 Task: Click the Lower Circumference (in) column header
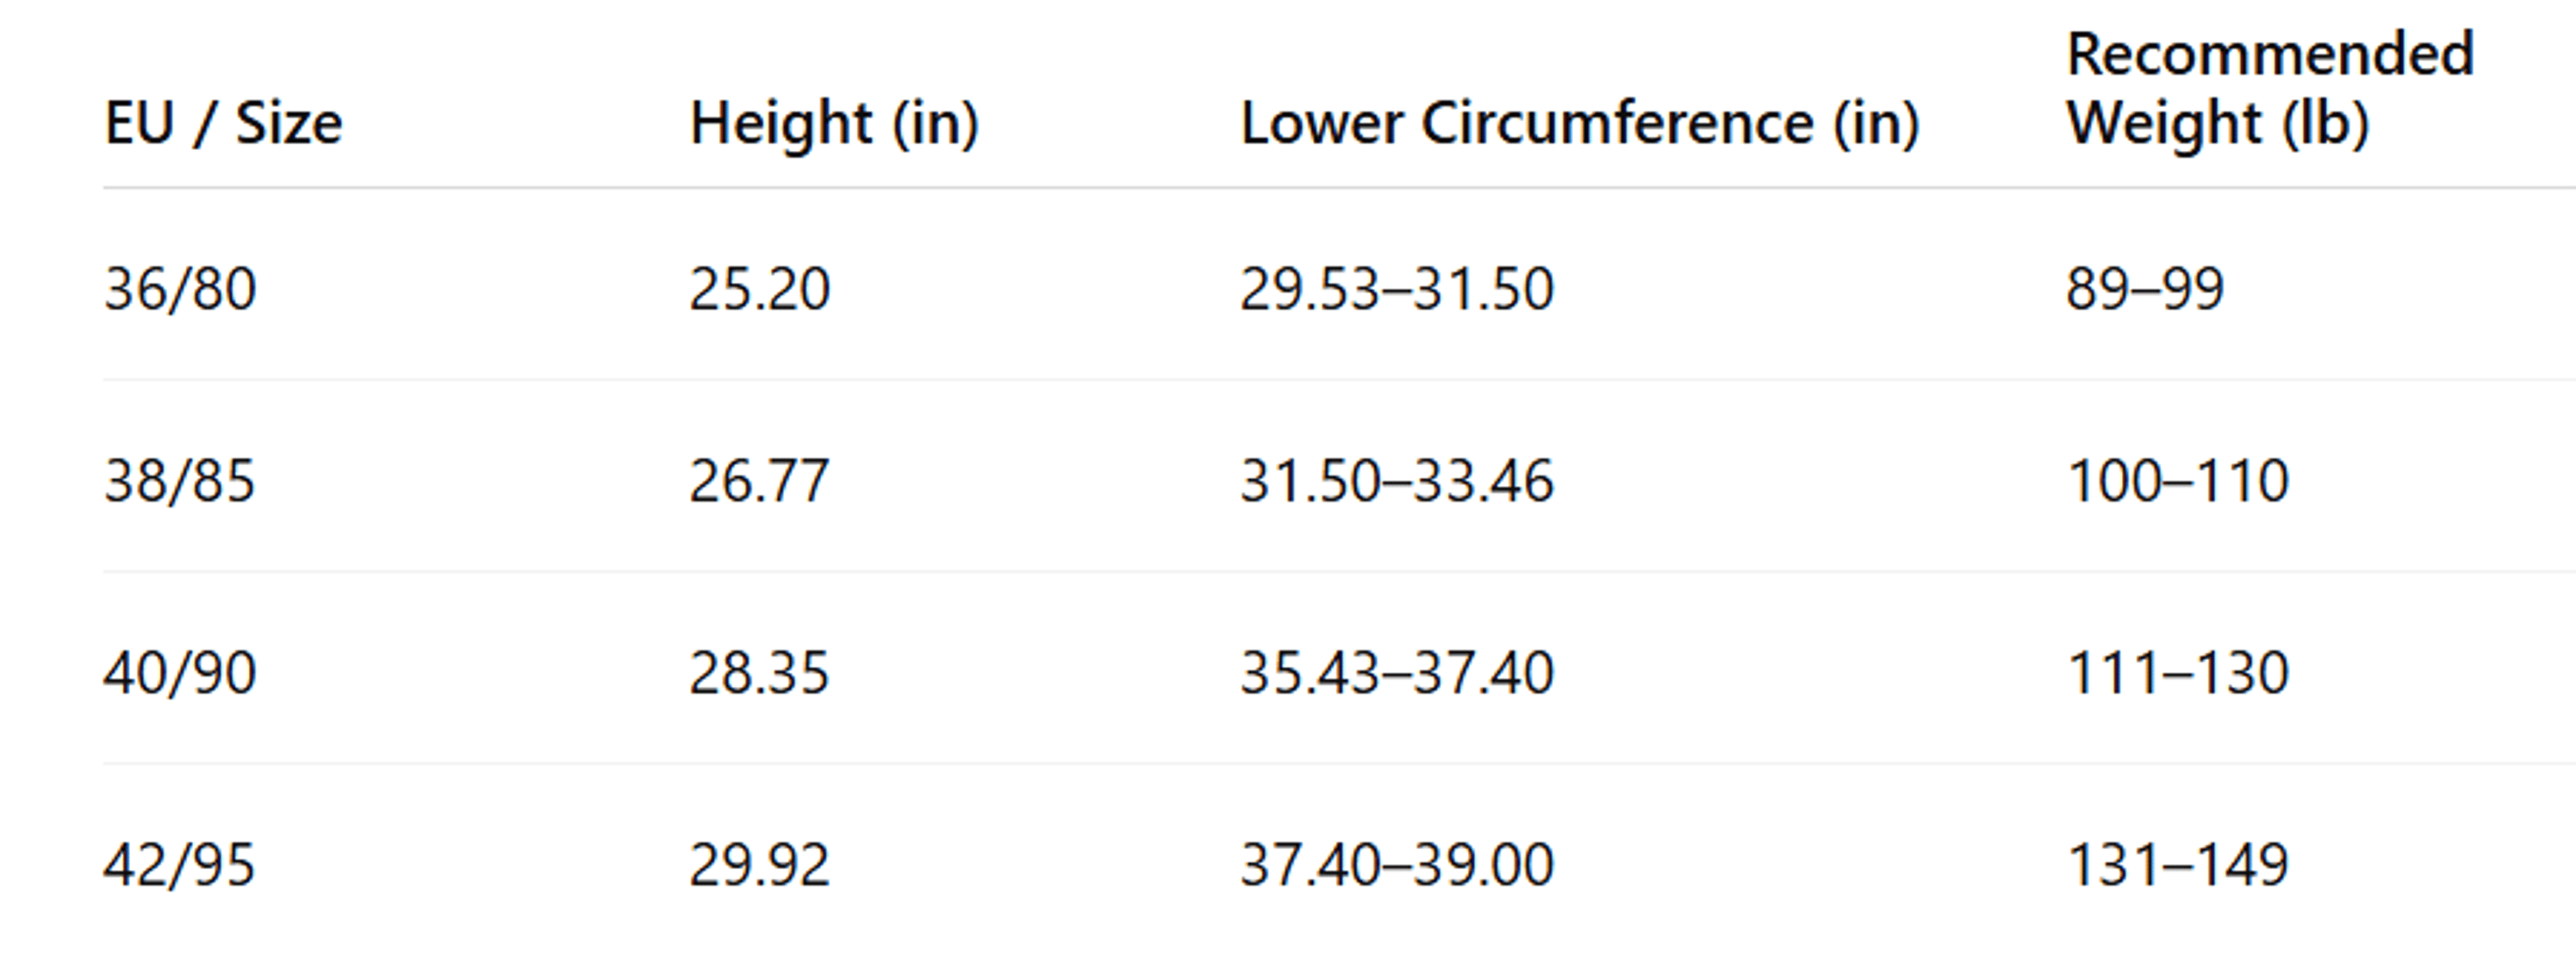[x=1580, y=124]
